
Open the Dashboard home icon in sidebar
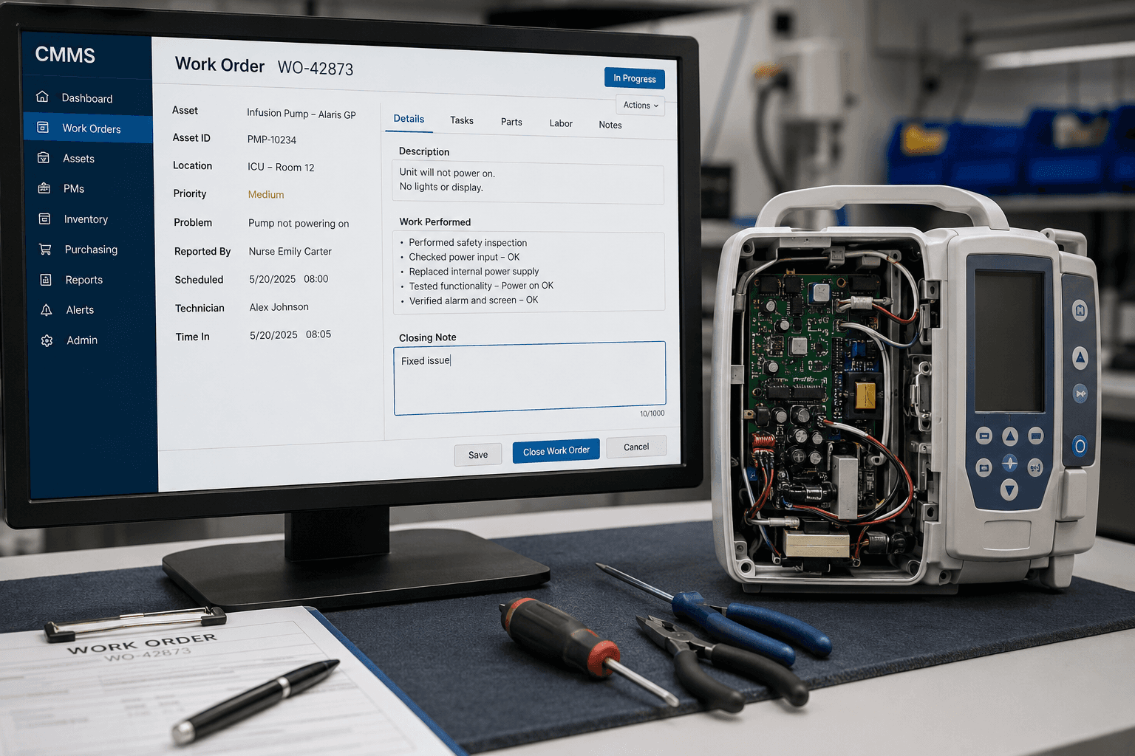pyautogui.click(x=43, y=97)
